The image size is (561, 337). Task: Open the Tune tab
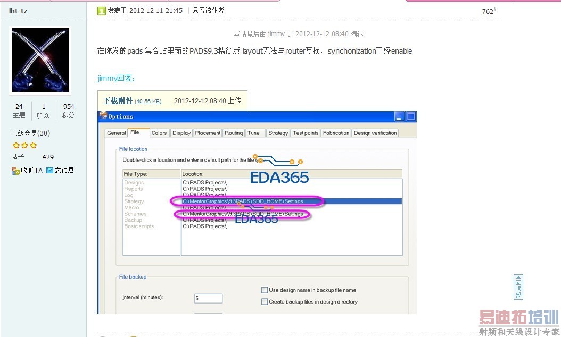point(254,133)
